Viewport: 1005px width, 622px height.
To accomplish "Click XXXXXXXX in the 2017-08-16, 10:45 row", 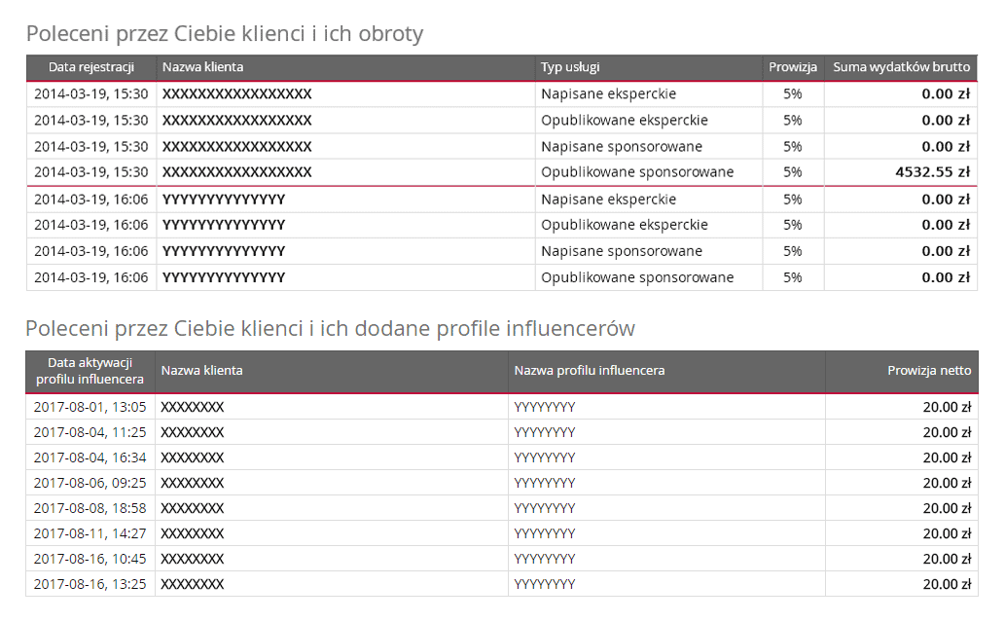I will [x=193, y=559].
